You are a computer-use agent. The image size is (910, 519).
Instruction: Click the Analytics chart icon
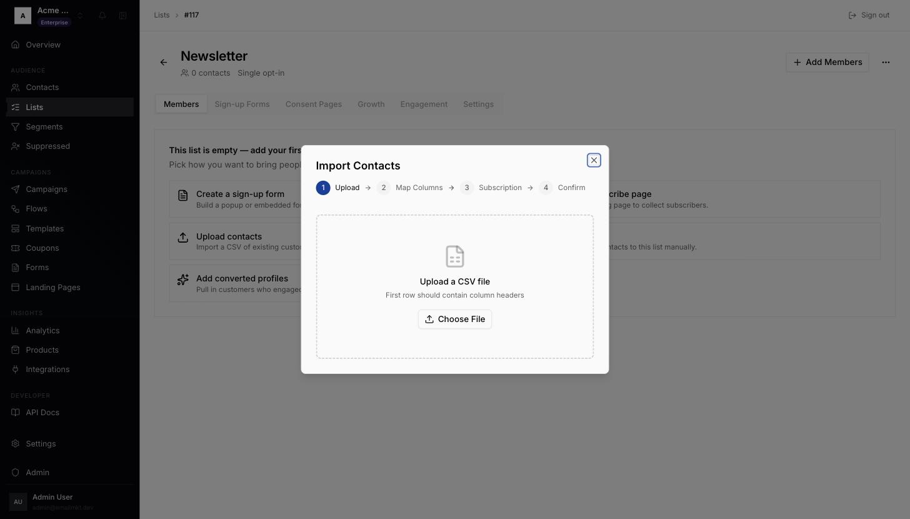click(16, 330)
